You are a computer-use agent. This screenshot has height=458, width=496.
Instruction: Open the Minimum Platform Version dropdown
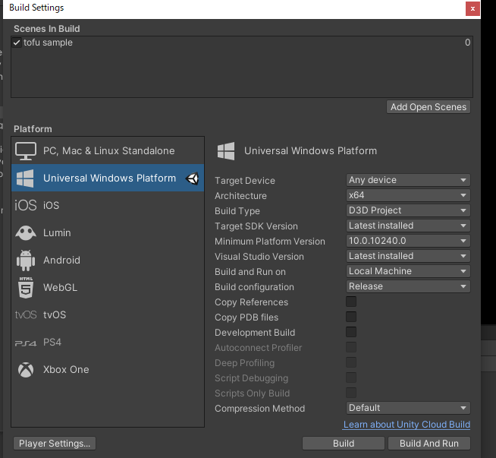[x=408, y=241]
